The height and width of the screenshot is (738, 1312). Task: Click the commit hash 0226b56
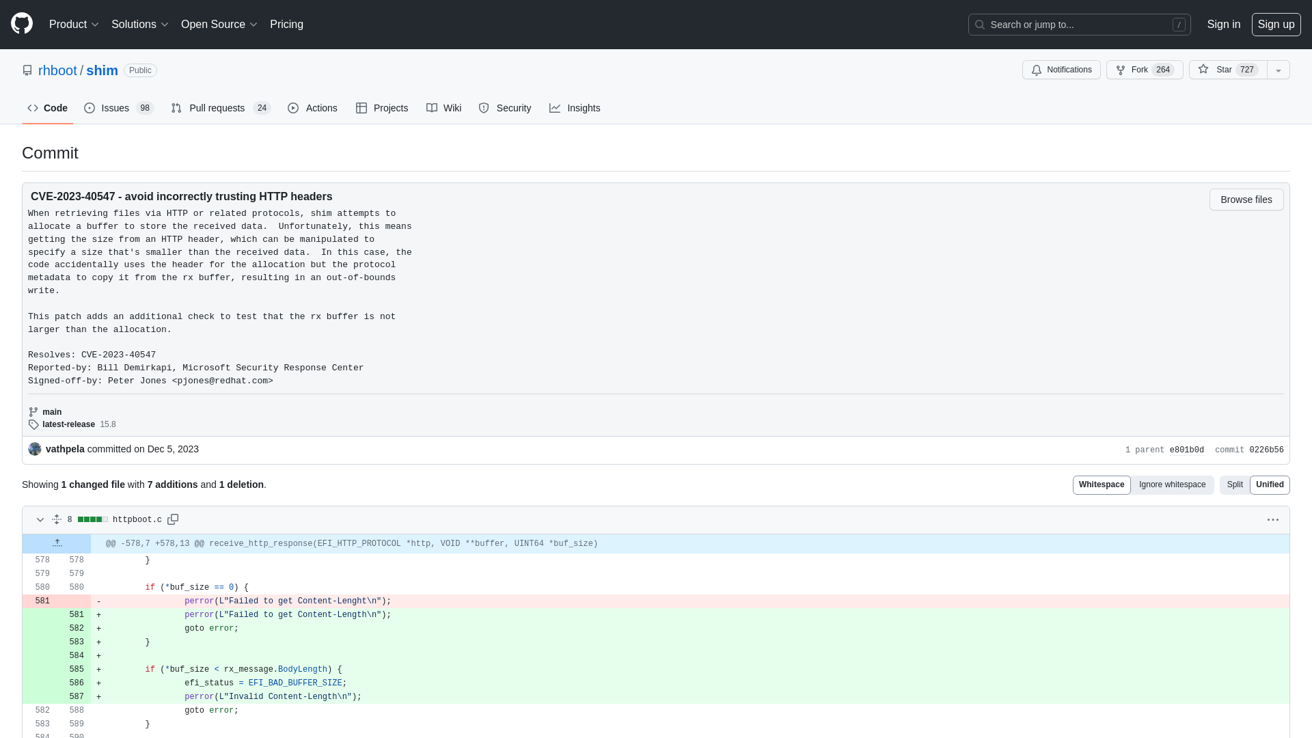1266,450
